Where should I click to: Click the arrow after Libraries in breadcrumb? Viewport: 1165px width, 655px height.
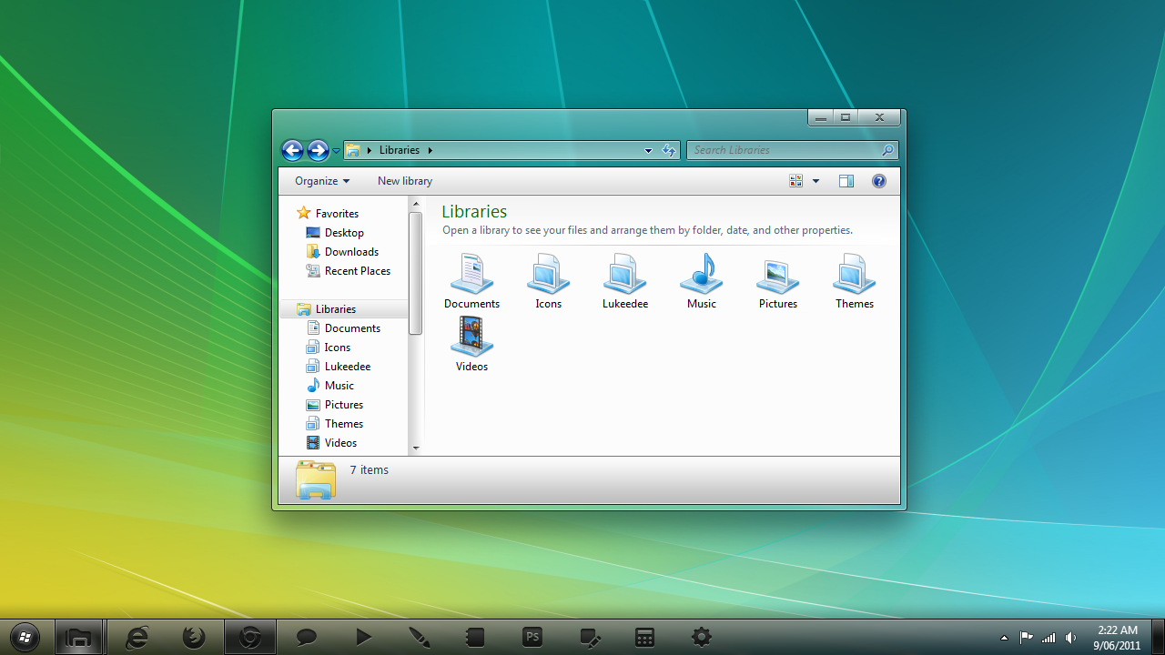[430, 150]
